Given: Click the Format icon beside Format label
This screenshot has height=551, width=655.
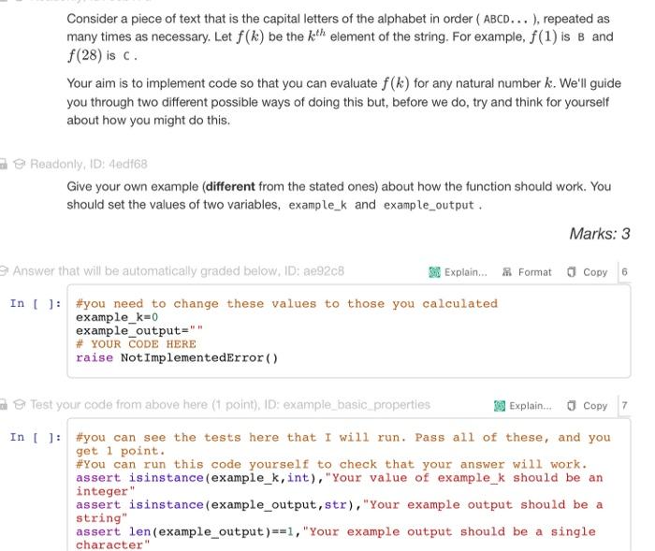Looking at the screenshot, I should [x=507, y=272].
